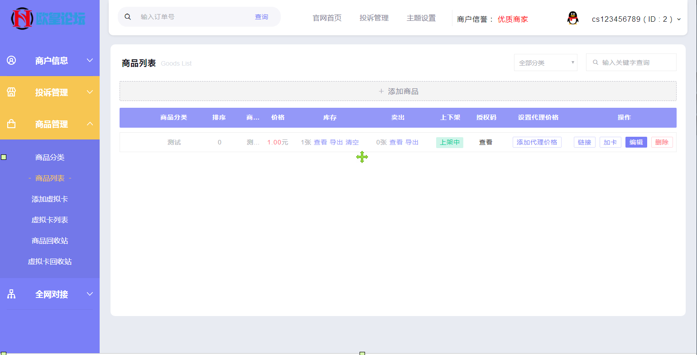
Task: Open the 主题设置 menu item
Action: click(x=421, y=18)
